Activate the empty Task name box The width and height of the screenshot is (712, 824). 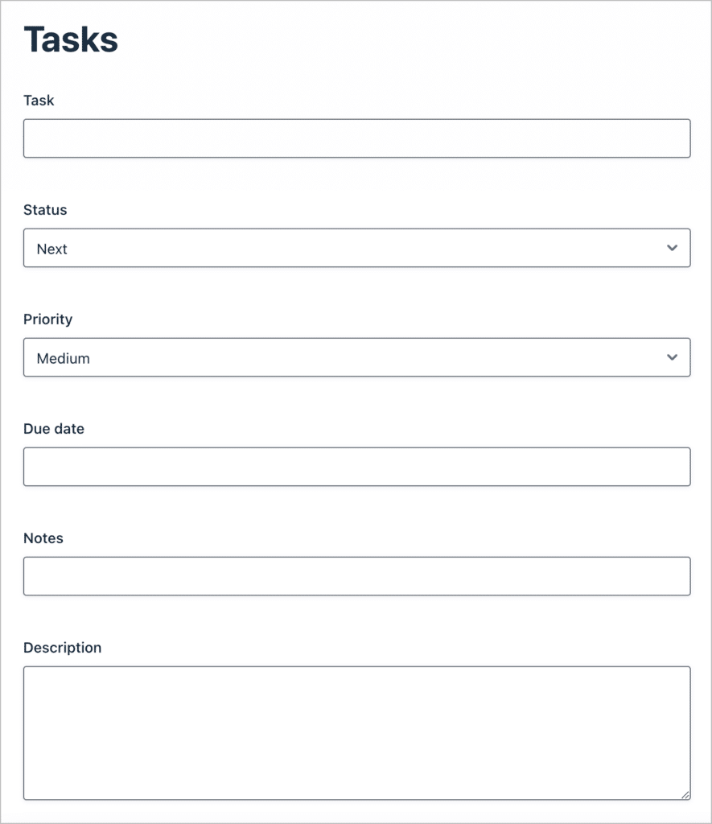[x=356, y=138]
